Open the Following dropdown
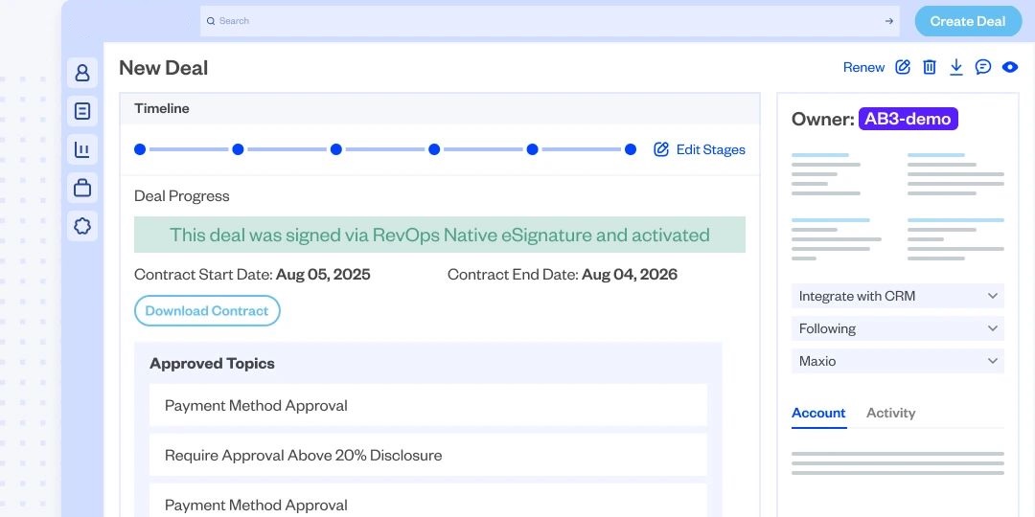This screenshot has width=1035, height=517. [898, 328]
